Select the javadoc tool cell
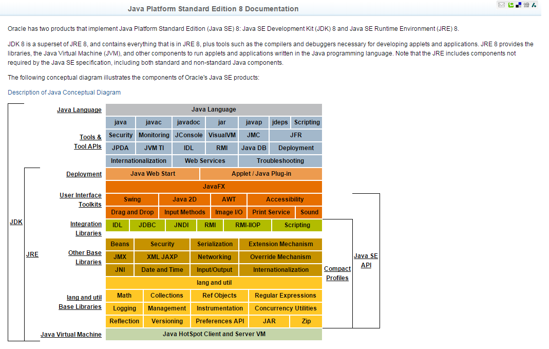 188,122
